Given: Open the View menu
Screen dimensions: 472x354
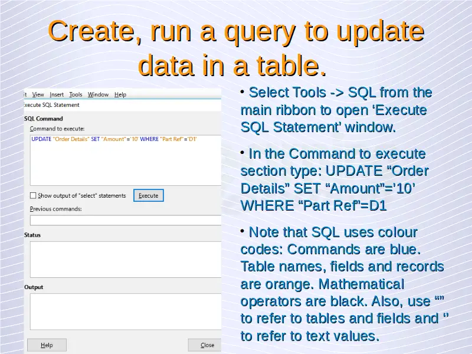Looking at the screenshot, I should [38, 94].
